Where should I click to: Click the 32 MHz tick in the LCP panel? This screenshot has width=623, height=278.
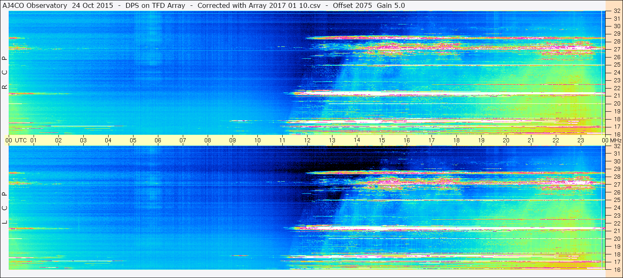click(x=617, y=146)
